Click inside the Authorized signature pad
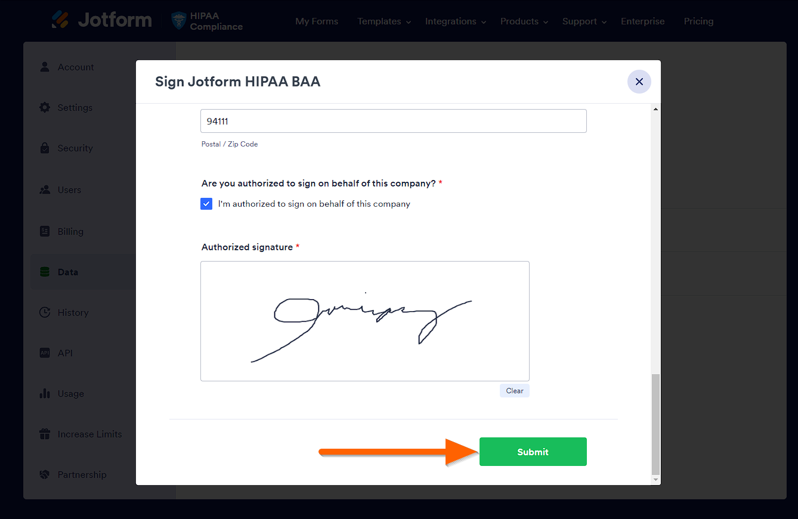 [x=365, y=321]
